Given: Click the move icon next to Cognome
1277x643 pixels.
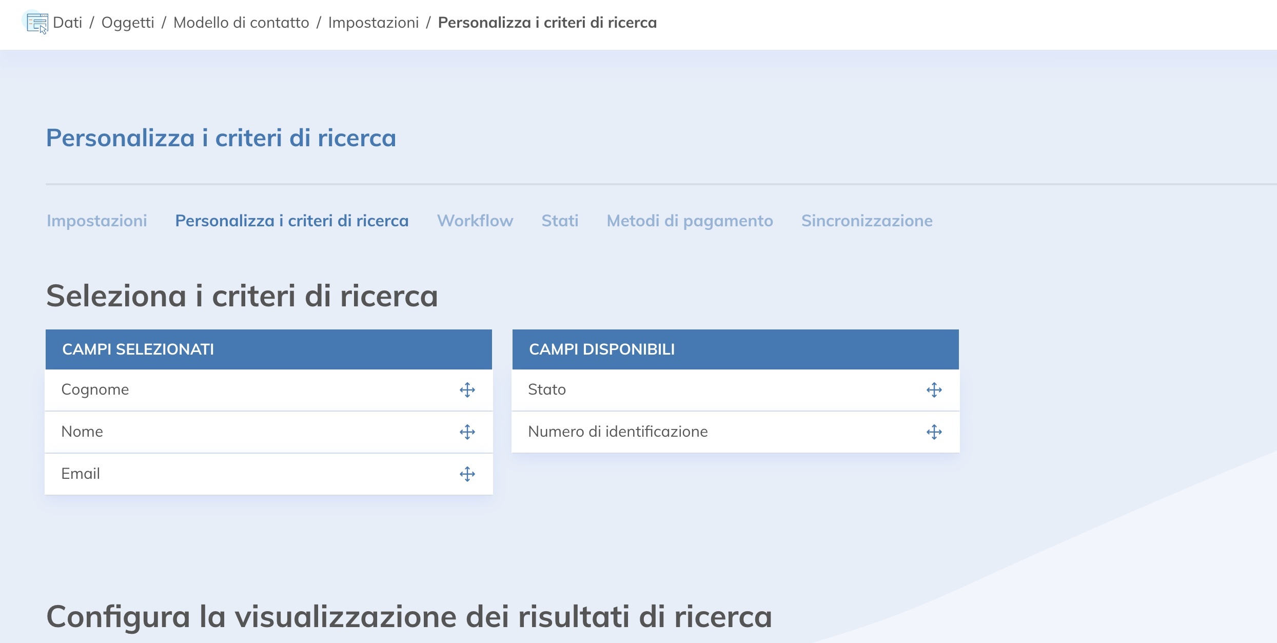Looking at the screenshot, I should pyautogui.click(x=467, y=390).
